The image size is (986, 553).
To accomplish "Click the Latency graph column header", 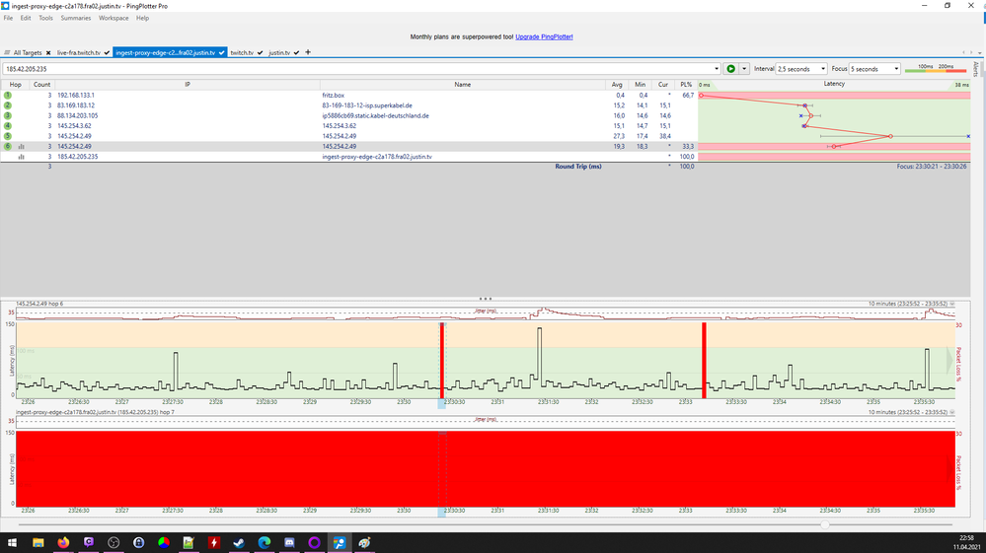I will tap(834, 84).
